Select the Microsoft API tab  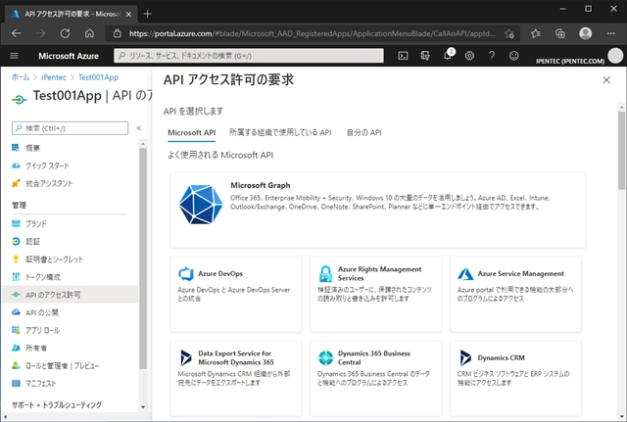coord(192,133)
